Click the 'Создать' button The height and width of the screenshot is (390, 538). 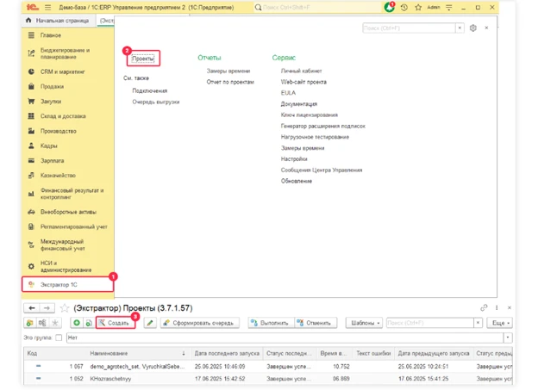[x=115, y=323]
